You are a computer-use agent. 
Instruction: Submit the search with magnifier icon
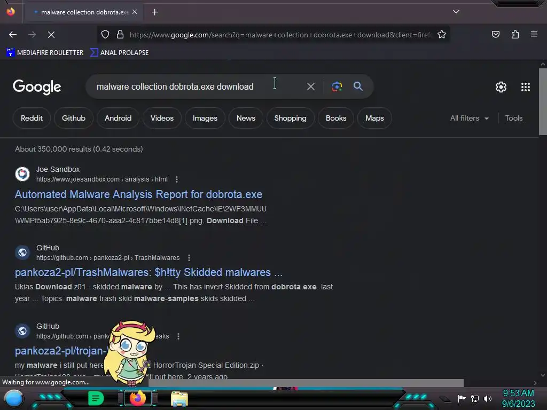pyautogui.click(x=358, y=86)
